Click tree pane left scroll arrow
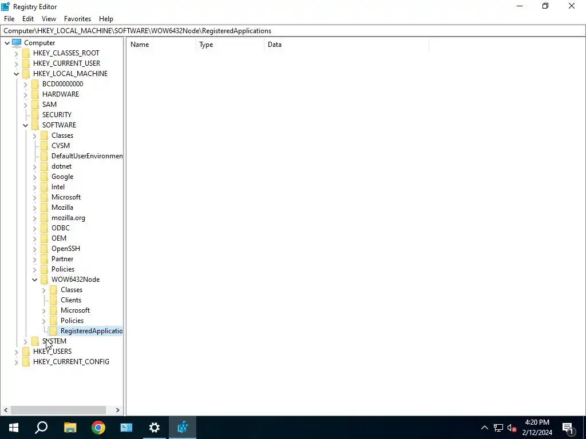The height and width of the screenshot is (439, 586). [x=6, y=410]
